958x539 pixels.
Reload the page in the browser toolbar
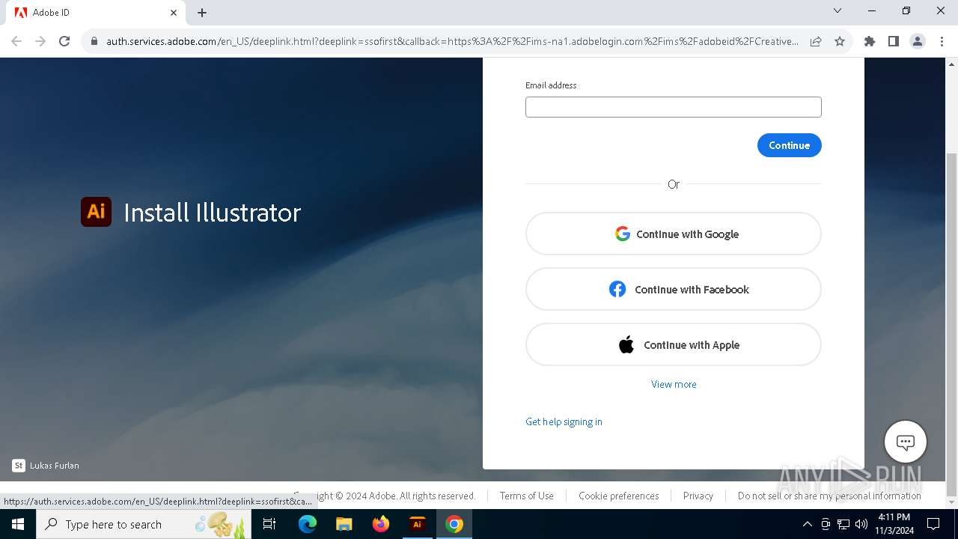(64, 41)
